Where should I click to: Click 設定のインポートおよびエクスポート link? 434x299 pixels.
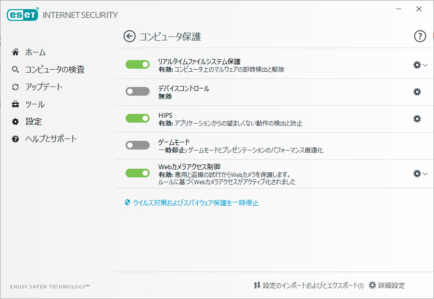click(x=313, y=286)
